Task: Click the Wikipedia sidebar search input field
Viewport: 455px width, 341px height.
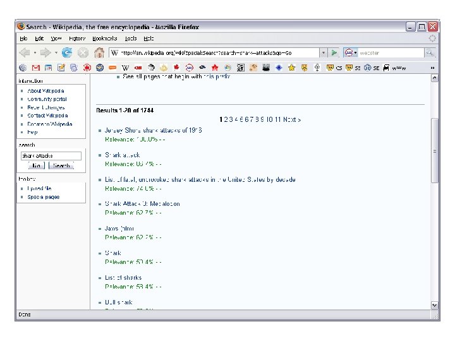Action: tap(51, 156)
